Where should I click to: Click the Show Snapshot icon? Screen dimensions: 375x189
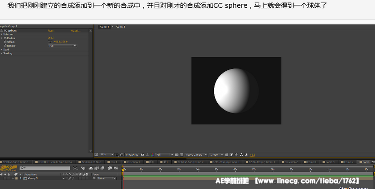(x=148, y=155)
